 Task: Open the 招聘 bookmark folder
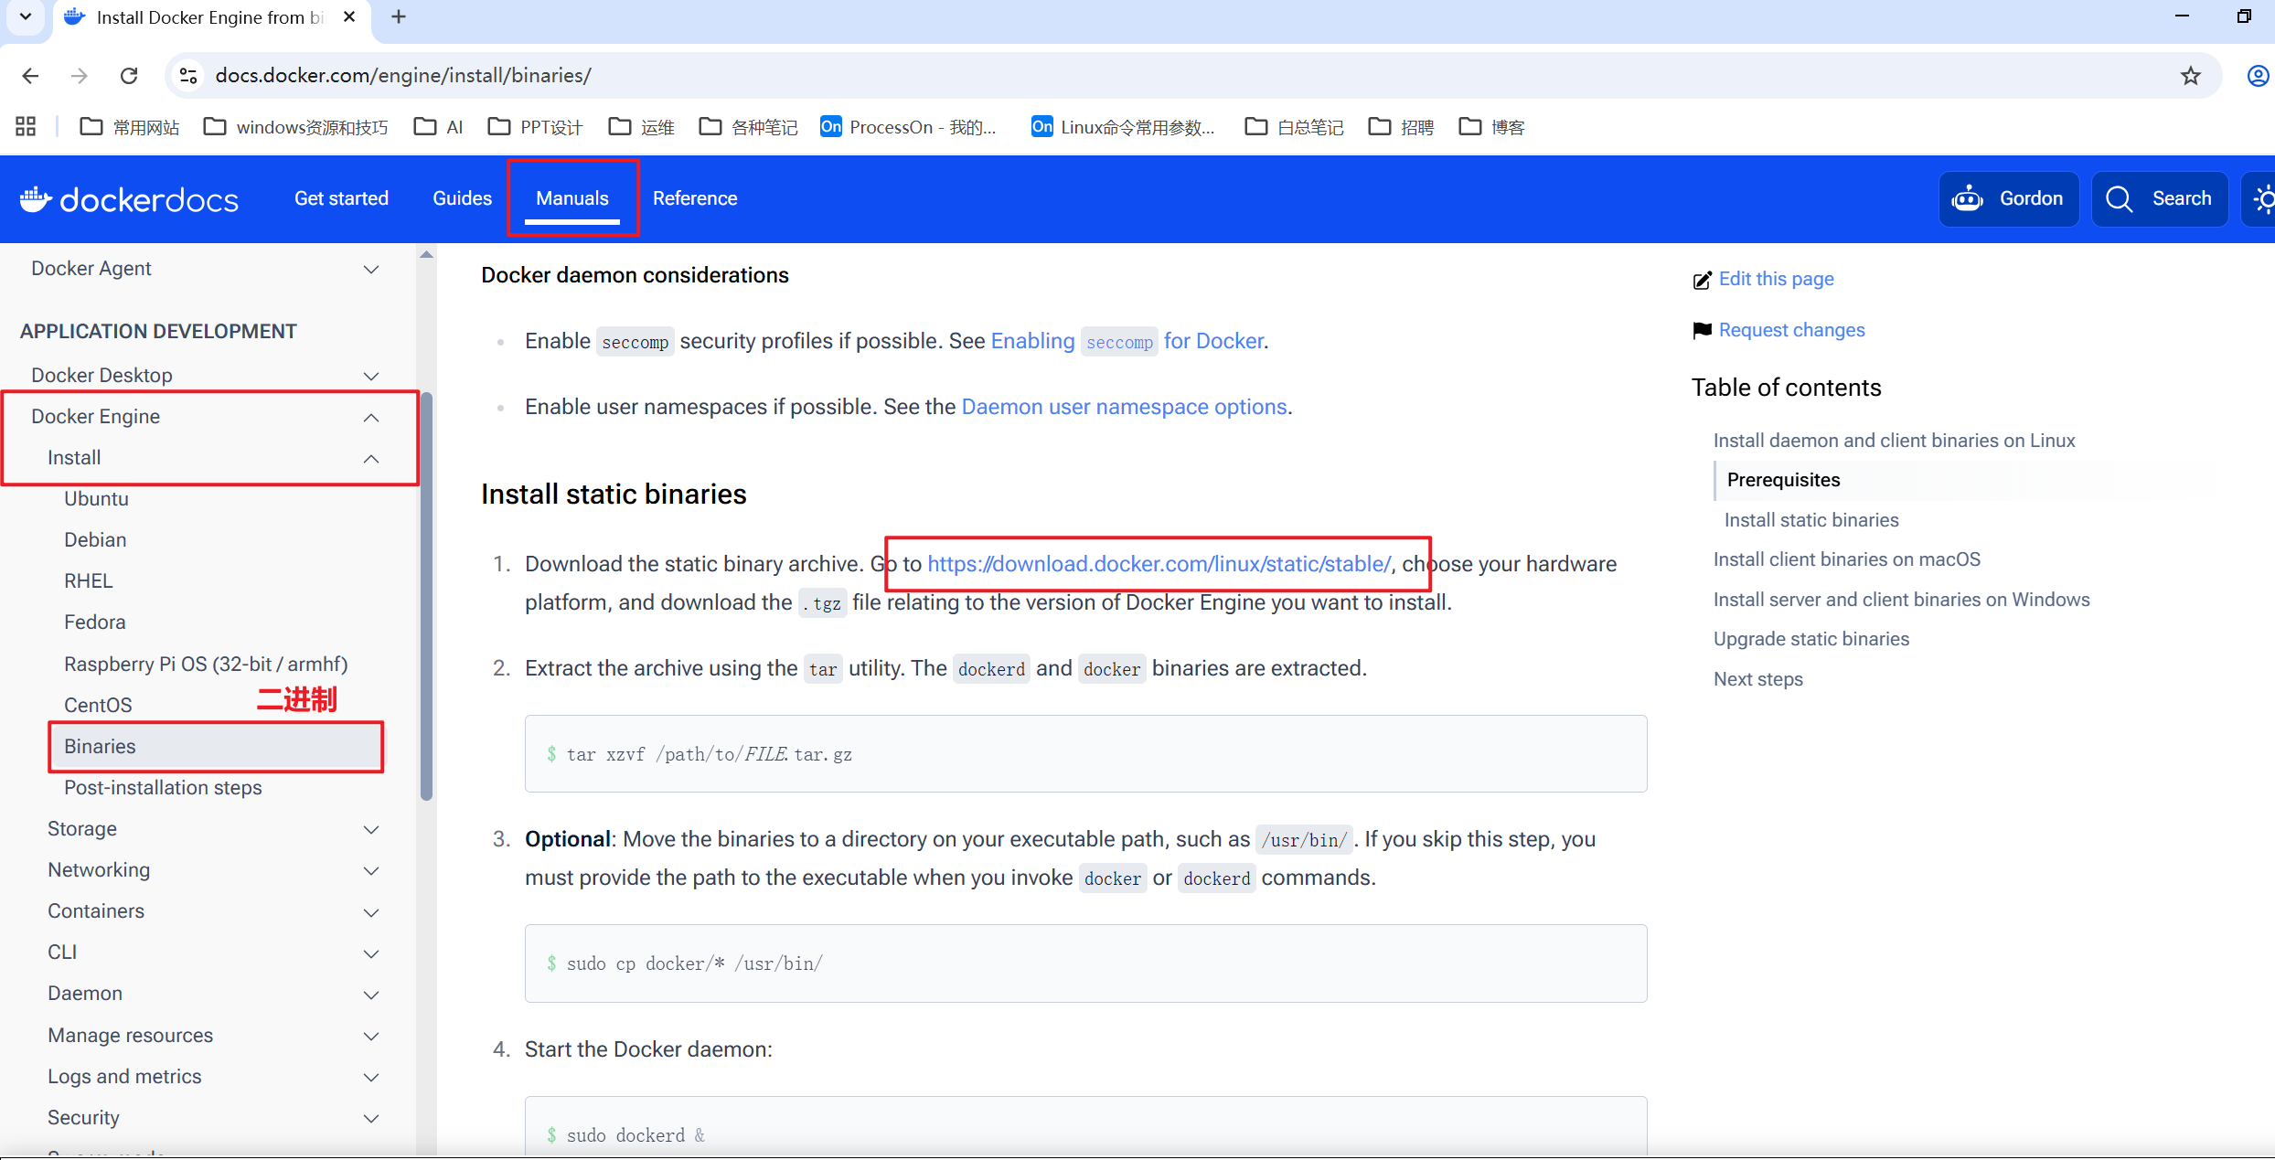(1402, 127)
